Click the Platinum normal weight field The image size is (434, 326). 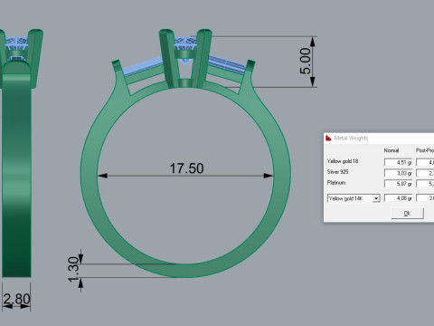tap(398, 184)
